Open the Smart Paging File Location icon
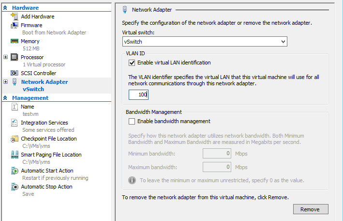 point(15,155)
